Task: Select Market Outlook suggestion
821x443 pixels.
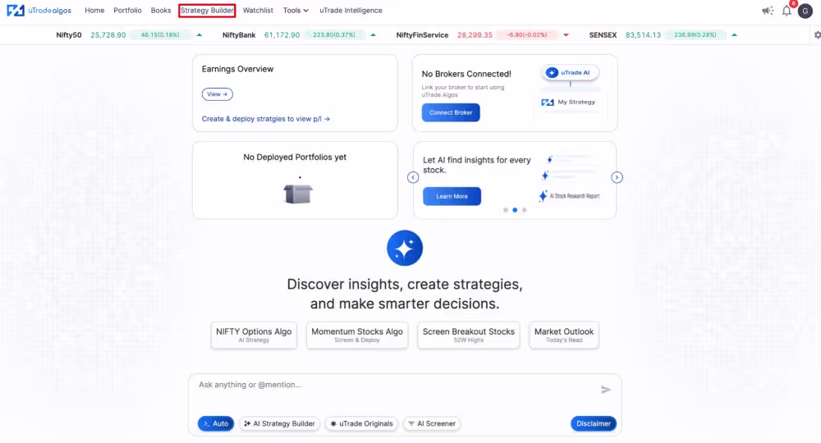Action: (x=564, y=335)
